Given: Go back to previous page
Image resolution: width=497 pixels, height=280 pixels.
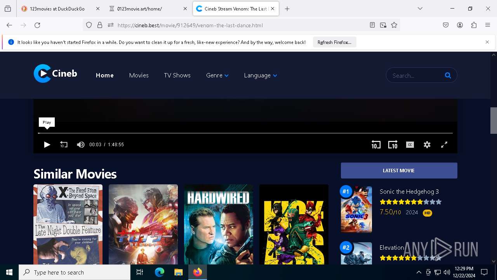Looking at the screenshot, I should pos(9,25).
